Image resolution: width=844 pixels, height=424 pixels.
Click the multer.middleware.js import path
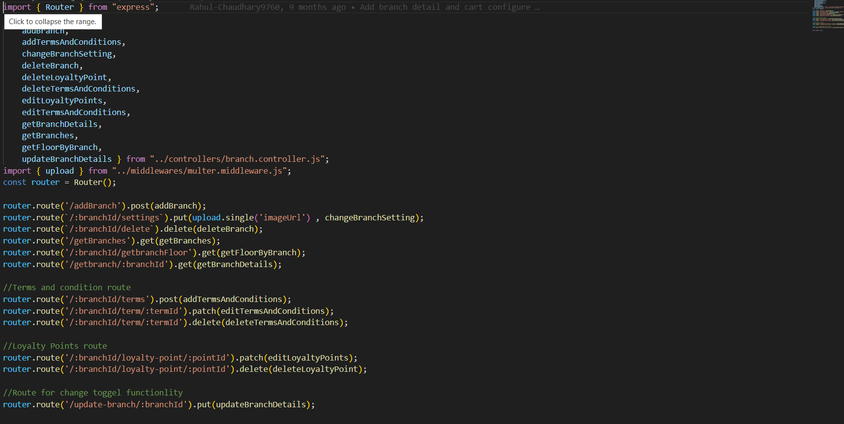pyautogui.click(x=201, y=171)
